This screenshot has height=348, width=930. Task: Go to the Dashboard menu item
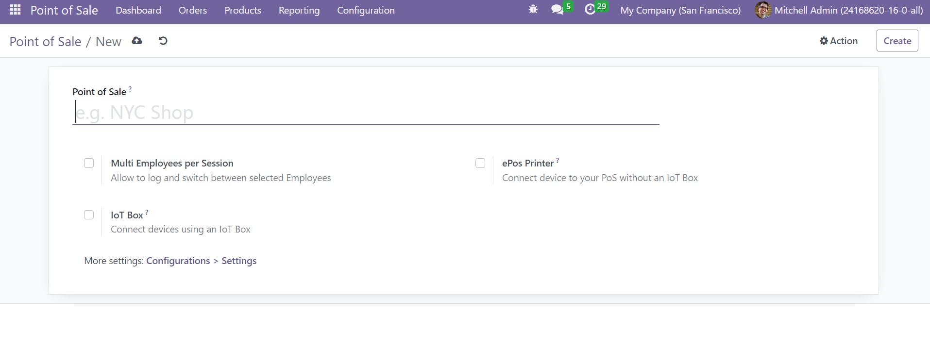(138, 10)
